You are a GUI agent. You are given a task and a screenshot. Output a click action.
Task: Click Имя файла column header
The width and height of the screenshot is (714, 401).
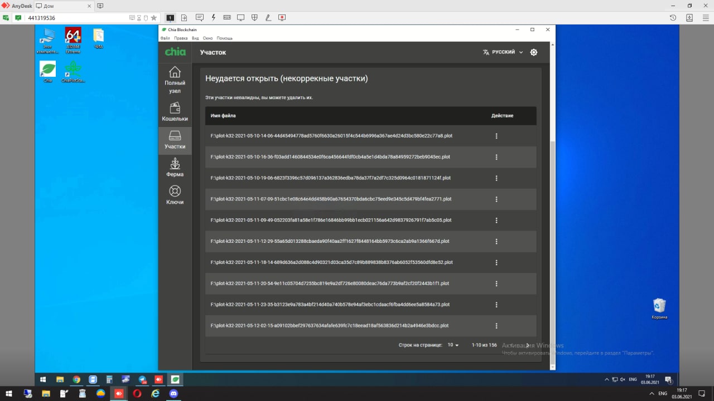coord(223,116)
